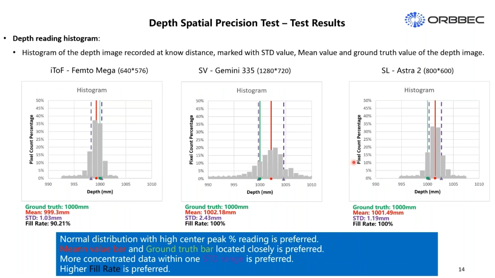Image resolution: width=495 pixels, height=278 pixels.
Task: Click the right purple STD triangle in Astra 2 histogram
Action: (441, 178)
